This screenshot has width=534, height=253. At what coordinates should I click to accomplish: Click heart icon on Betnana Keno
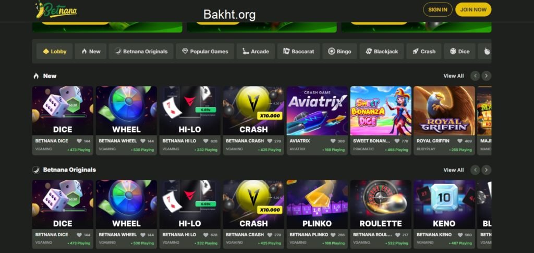(460, 235)
